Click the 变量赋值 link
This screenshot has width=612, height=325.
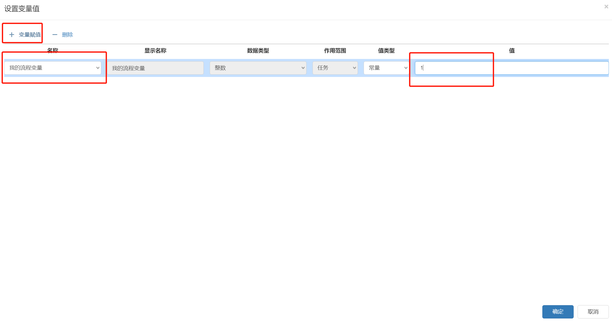tap(30, 35)
